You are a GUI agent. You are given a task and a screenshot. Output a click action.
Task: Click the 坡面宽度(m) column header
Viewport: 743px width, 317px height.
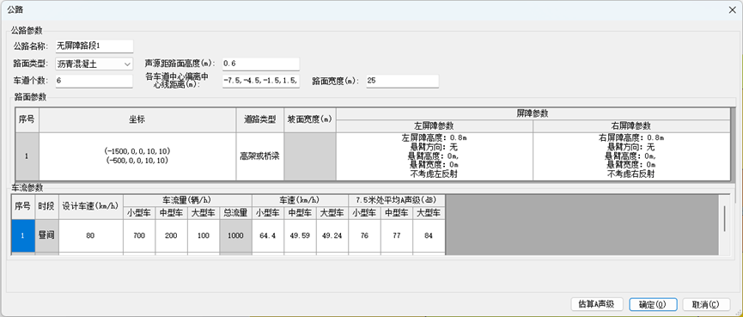point(310,120)
